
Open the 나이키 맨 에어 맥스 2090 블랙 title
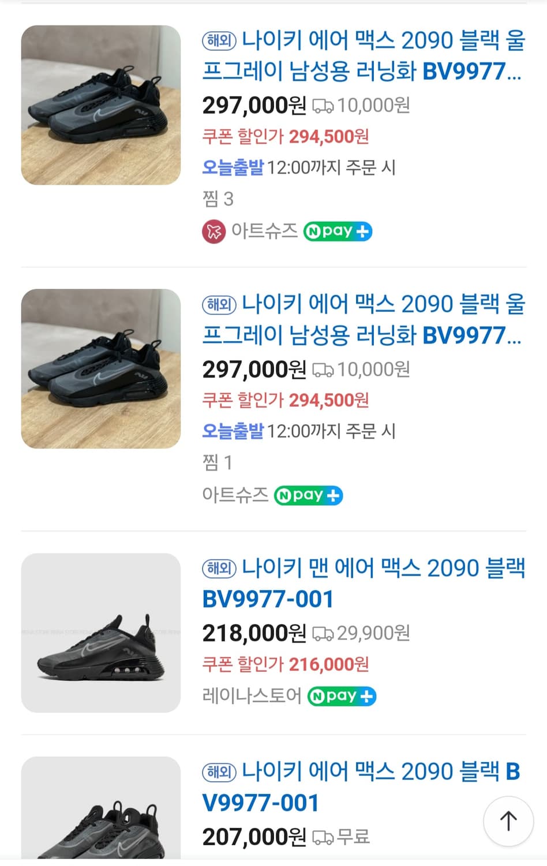(x=364, y=583)
